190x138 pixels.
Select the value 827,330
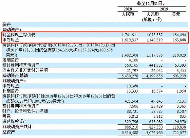(156, 127)
